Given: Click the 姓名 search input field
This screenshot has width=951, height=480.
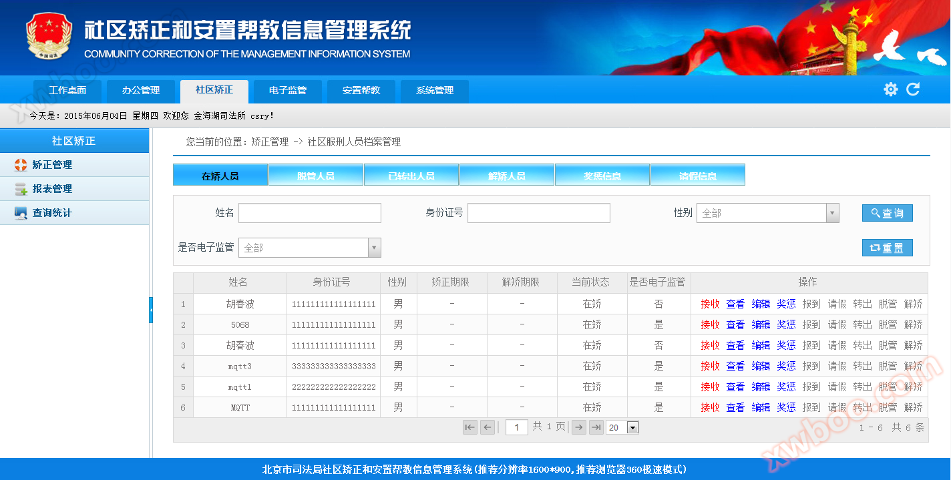Looking at the screenshot, I should pos(310,213).
